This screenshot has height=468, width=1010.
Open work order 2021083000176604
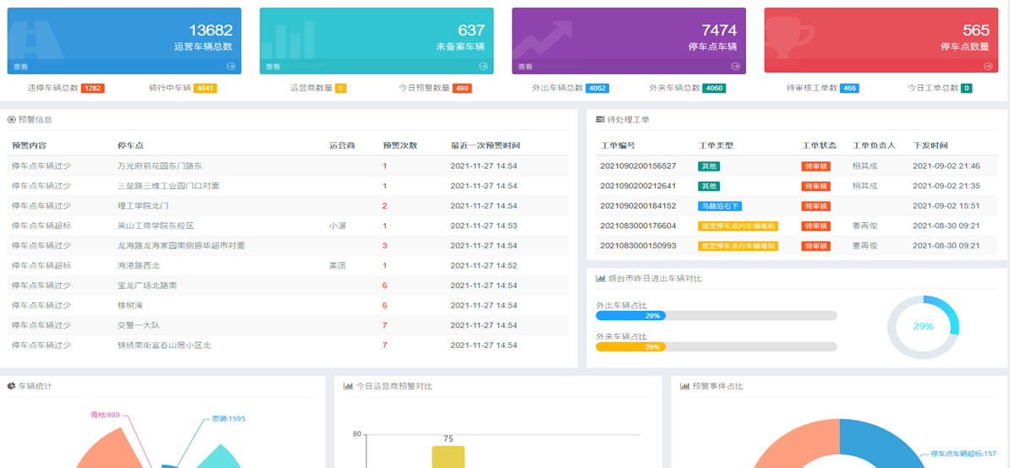point(638,226)
